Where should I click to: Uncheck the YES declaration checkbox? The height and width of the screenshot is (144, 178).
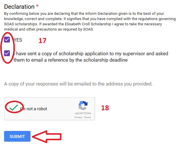click(7, 40)
